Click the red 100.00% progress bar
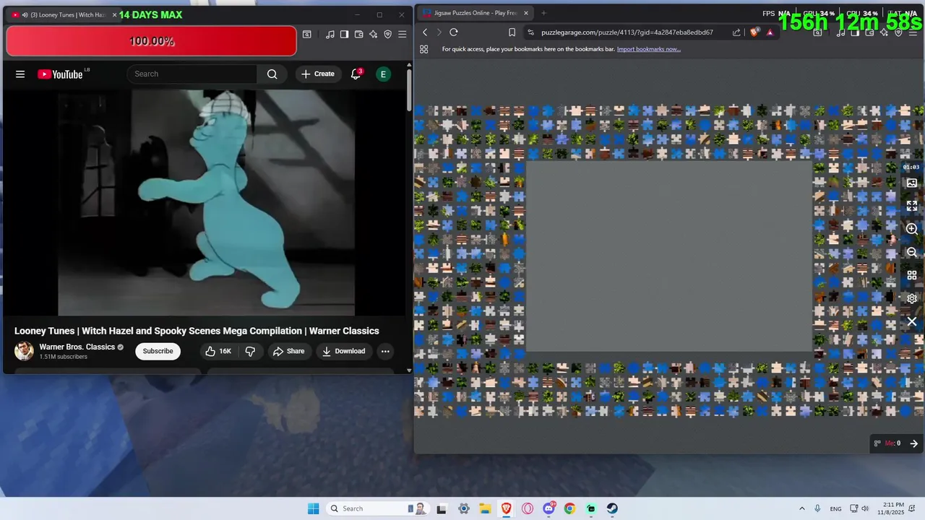Screen dimensions: 925x520 pos(151,41)
